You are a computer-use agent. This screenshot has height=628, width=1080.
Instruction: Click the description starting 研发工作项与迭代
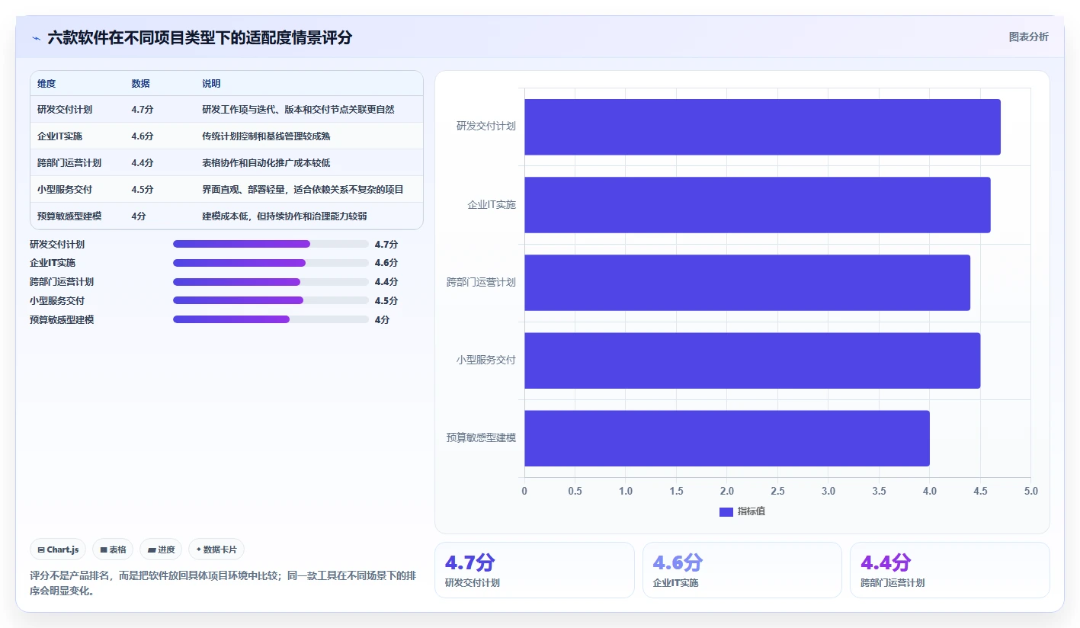(x=298, y=110)
